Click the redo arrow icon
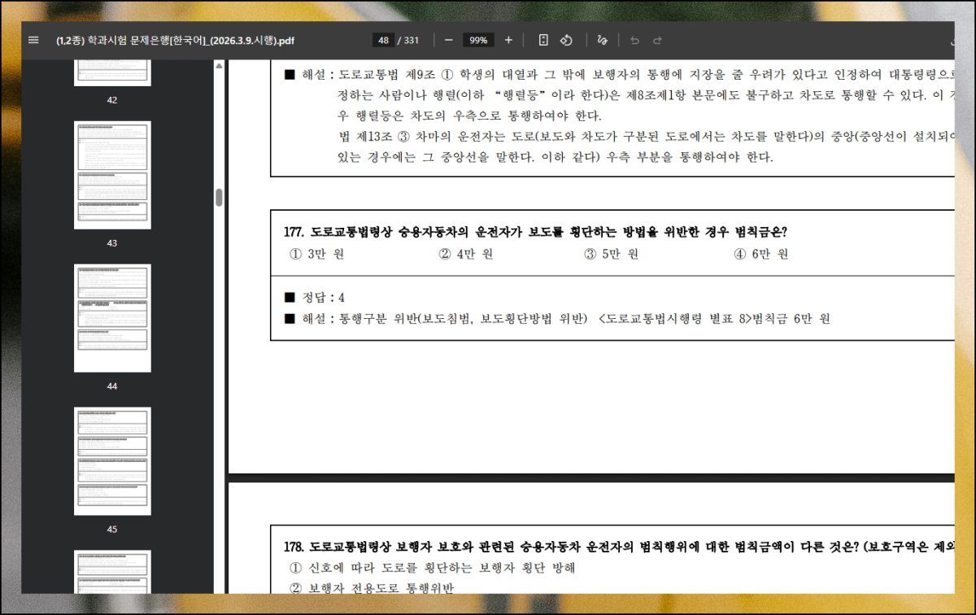976x615 pixels. click(657, 40)
